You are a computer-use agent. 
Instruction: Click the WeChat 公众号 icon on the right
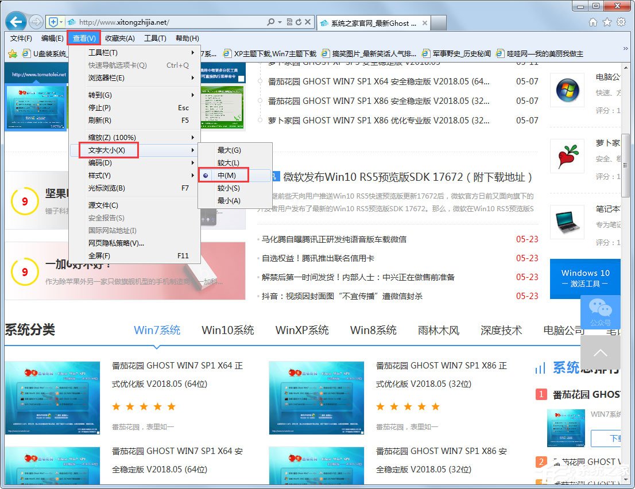(602, 312)
